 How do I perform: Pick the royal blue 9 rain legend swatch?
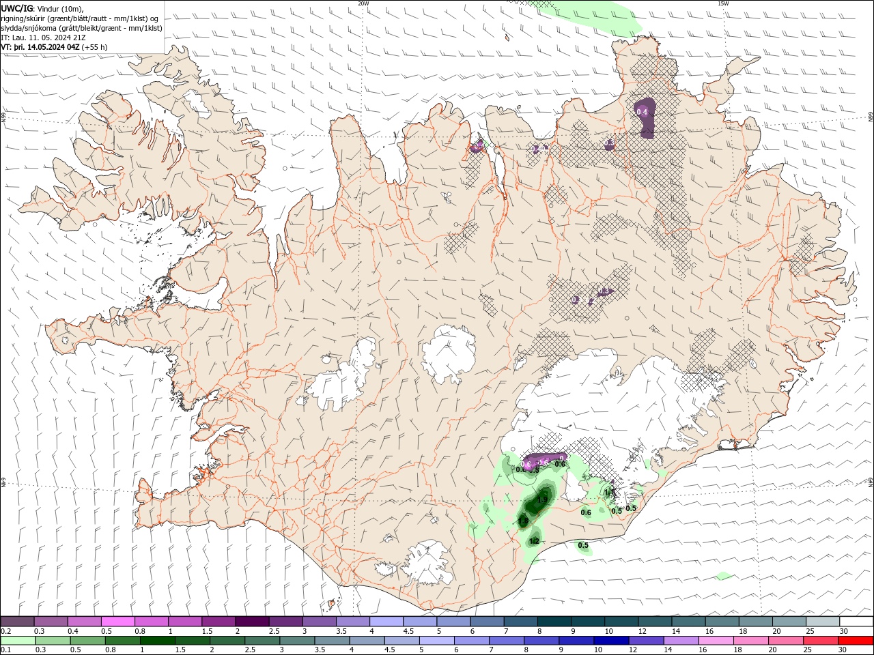[576, 641]
